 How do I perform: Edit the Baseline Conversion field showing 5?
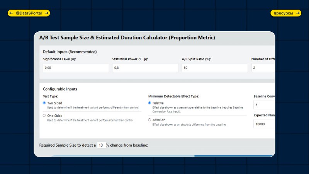(264, 105)
